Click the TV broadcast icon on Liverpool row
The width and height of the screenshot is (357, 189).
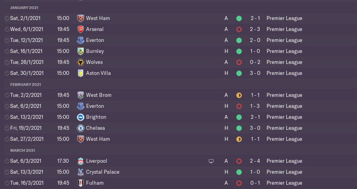coord(211,161)
